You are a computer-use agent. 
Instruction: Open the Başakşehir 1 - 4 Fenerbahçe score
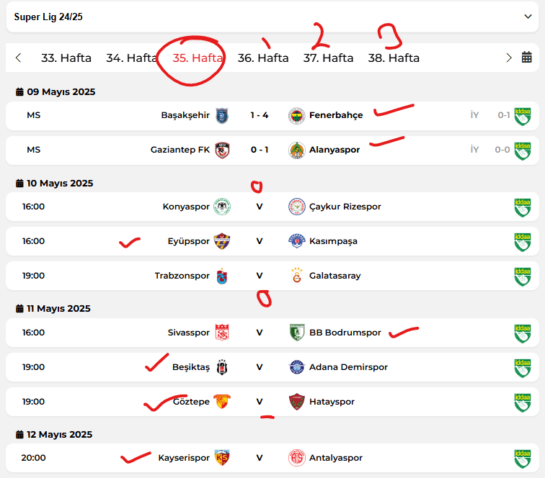click(260, 115)
